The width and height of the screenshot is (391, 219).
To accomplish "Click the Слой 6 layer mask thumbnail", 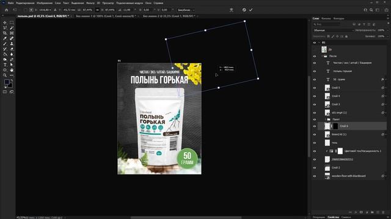I will 335,126.
